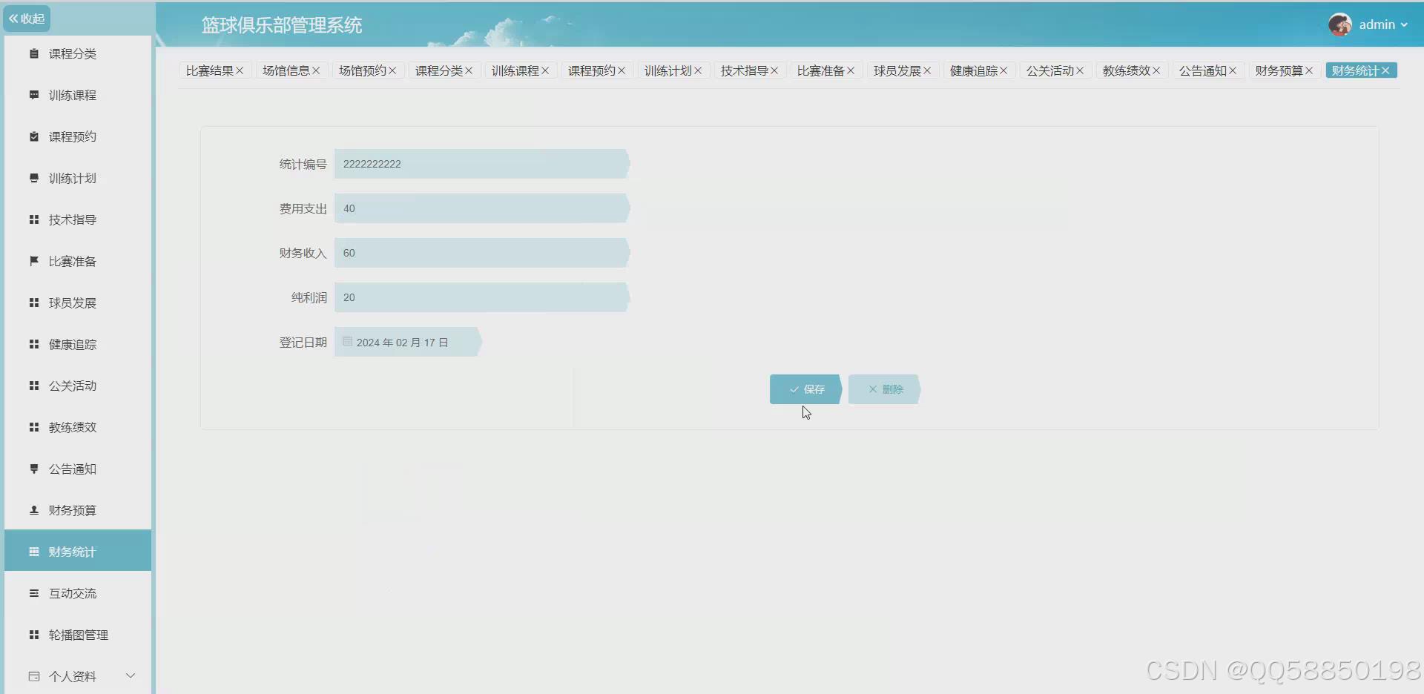
Task: Switch to the 比赛结果 tab
Action: point(210,70)
